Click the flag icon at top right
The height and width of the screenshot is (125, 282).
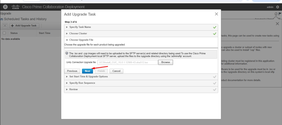[x=280, y=14]
